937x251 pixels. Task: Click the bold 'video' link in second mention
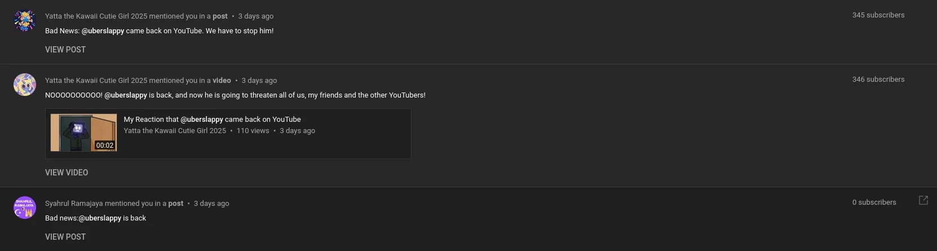(222, 81)
